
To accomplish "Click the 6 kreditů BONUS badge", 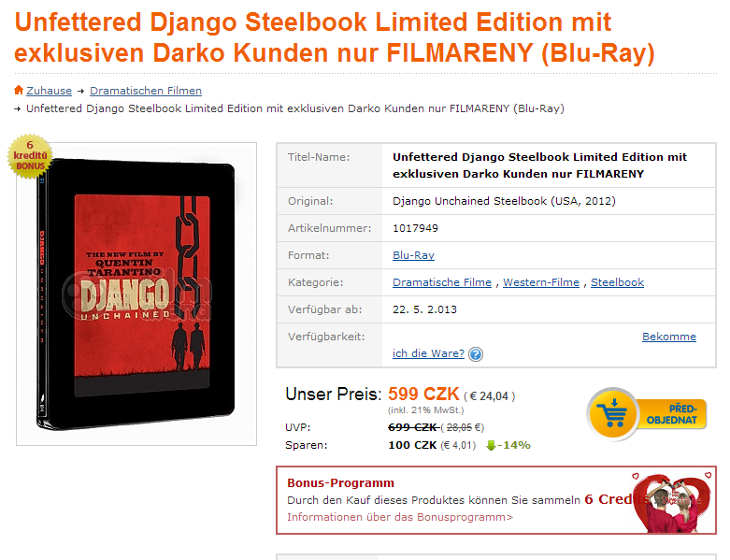I will click(30, 156).
